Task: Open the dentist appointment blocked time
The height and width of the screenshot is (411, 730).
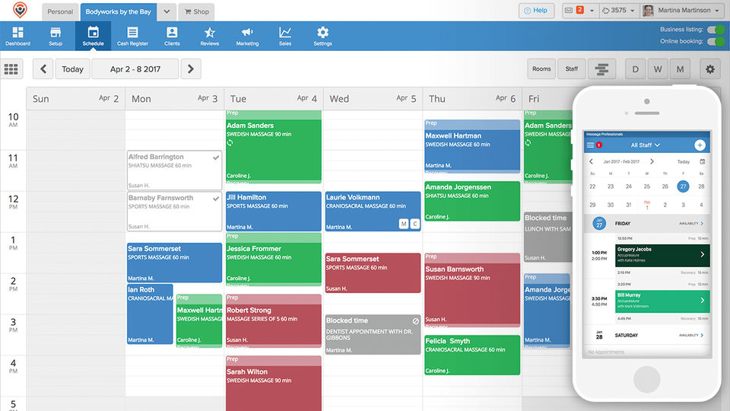Action: [373, 335]
